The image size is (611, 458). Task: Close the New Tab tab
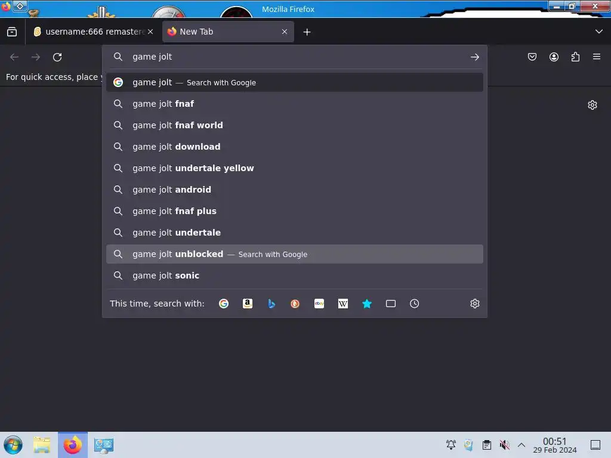click(x=285, y=32)
